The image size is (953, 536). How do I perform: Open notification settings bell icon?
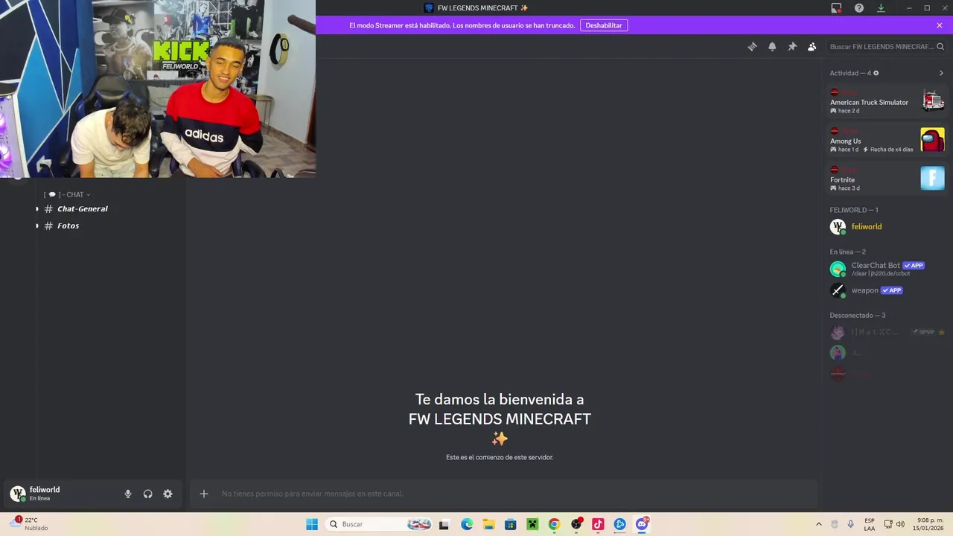pyautogui.click(x=772, y=46)
